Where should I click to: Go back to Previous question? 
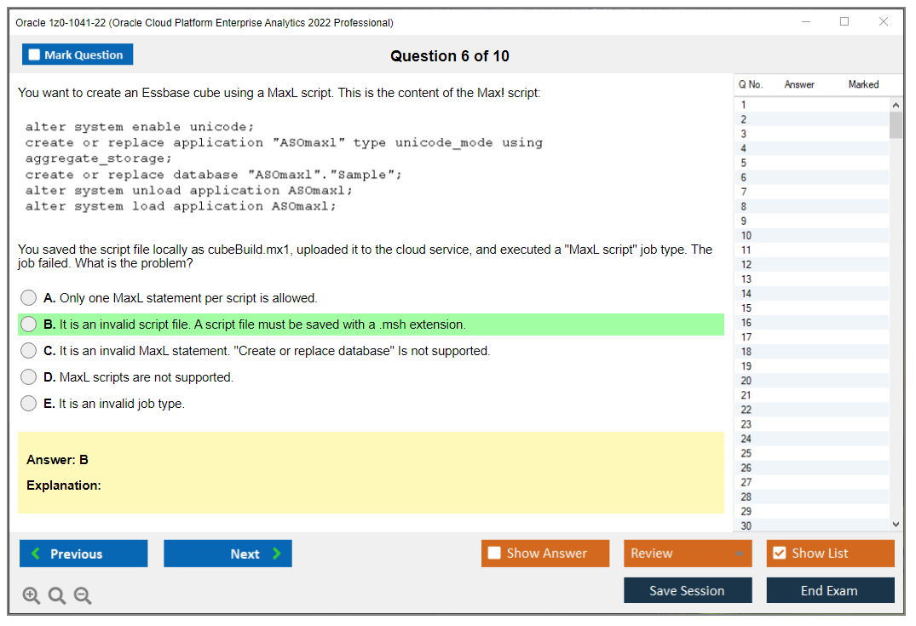point(84,554)
